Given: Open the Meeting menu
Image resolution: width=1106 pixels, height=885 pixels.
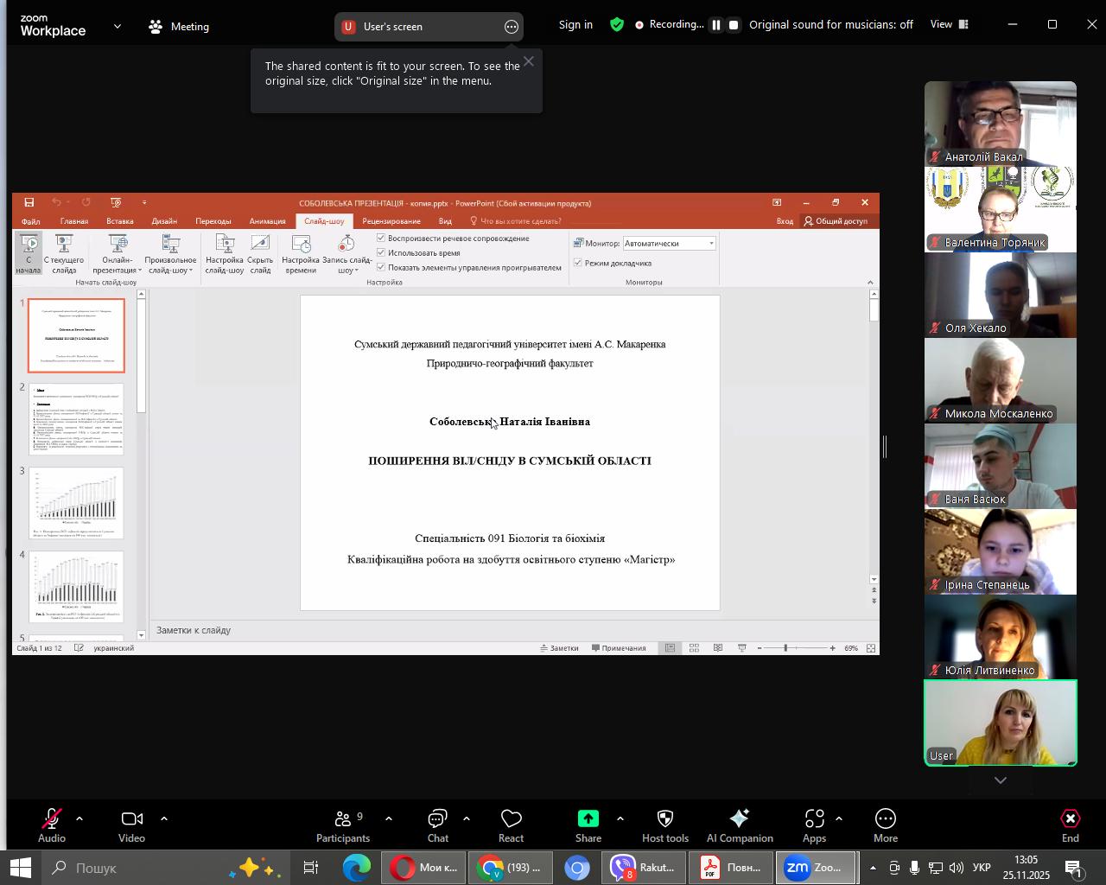Looking at the screenshot, I should [x=179, y=27].
